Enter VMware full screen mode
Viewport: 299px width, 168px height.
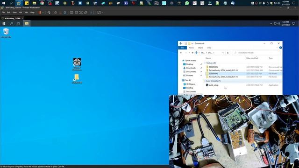click(x=81, y=13)
